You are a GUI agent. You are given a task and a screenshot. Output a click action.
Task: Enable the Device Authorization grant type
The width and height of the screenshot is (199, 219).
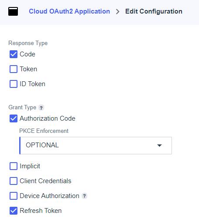[14, 196]
